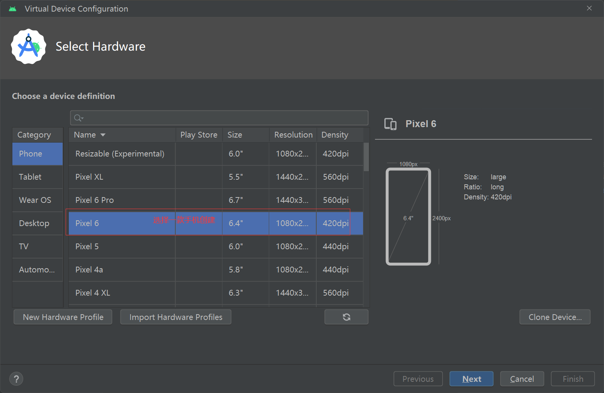
Task: Select the Tablet category
Action: click(37, 177)
